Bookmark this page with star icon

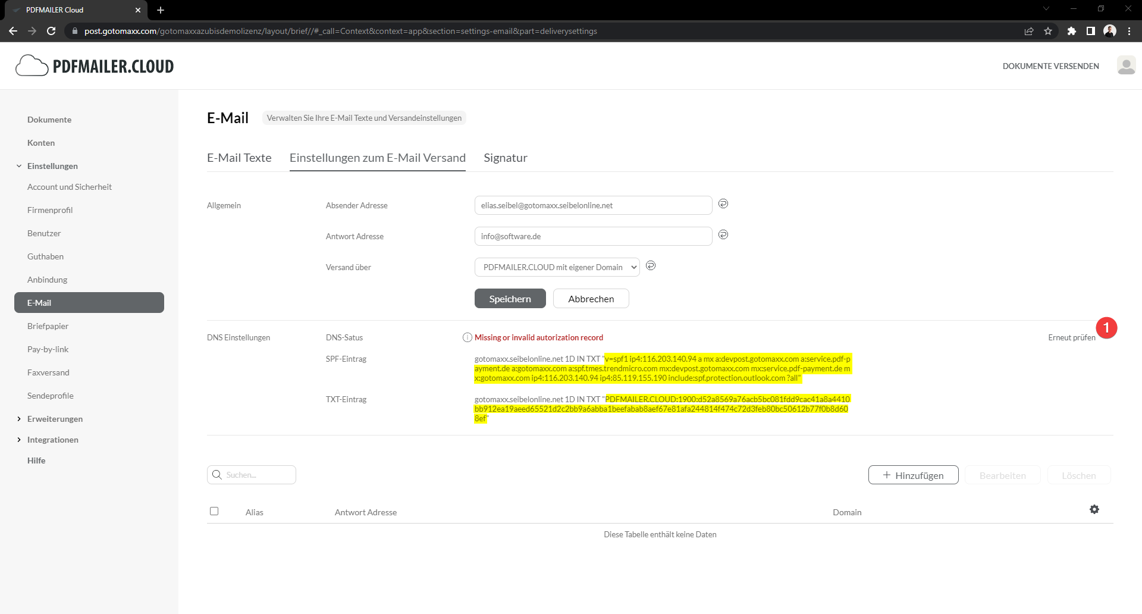coord(1048,31)
